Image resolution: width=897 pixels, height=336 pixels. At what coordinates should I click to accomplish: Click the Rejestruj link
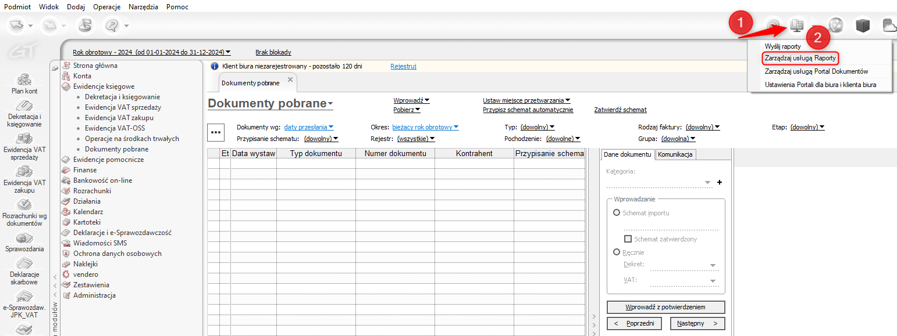click(403, 66)
